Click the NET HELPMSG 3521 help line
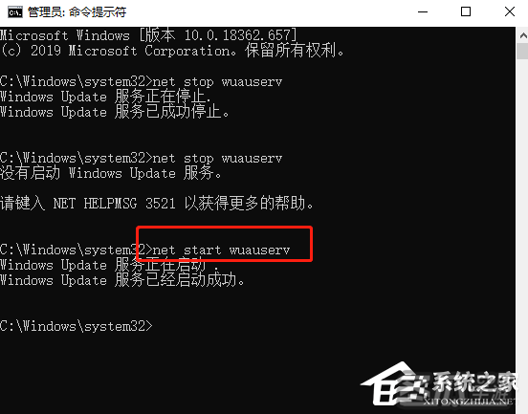Screen dimensions: 528x414 157,203
